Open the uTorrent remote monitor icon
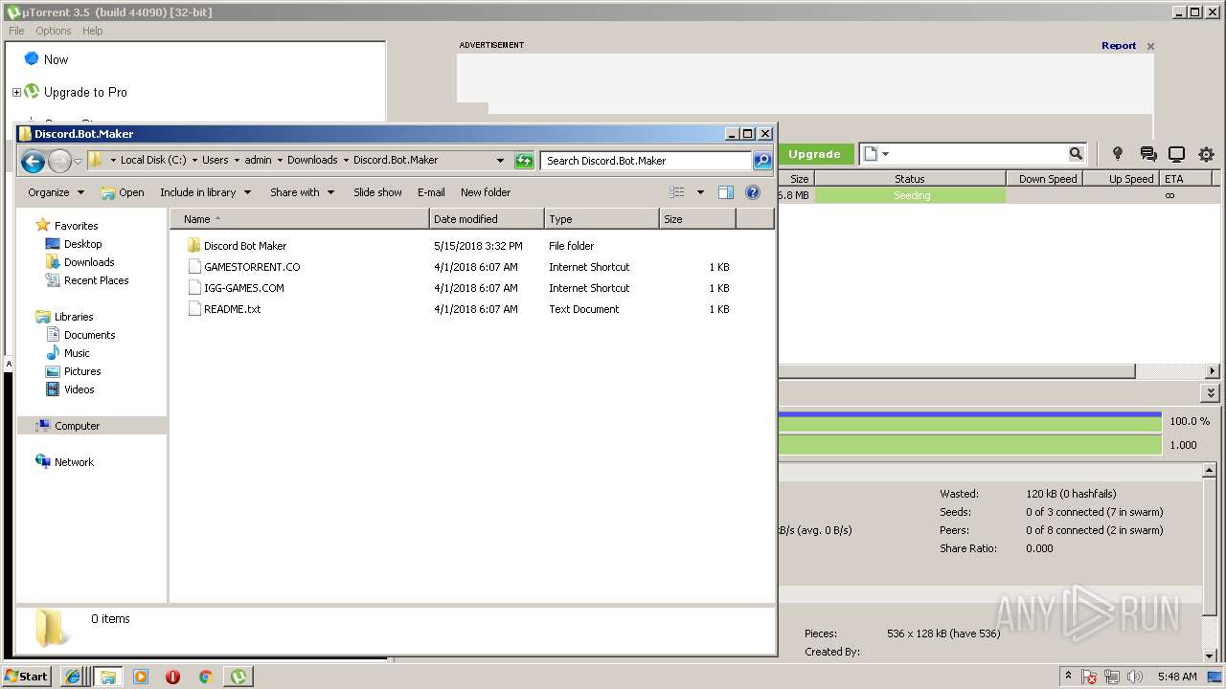The height and width of the screenshot is (689, 1226). coord(1177,154)
